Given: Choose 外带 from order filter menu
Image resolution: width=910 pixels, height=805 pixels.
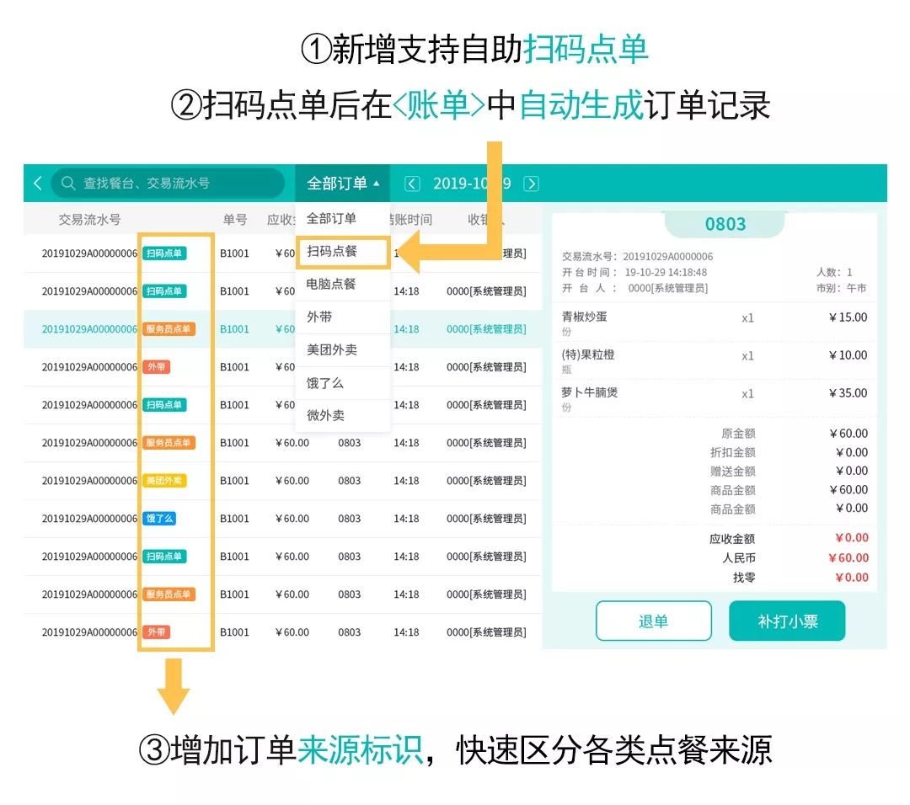Looking at the screenshot, I should pos(319,317).
